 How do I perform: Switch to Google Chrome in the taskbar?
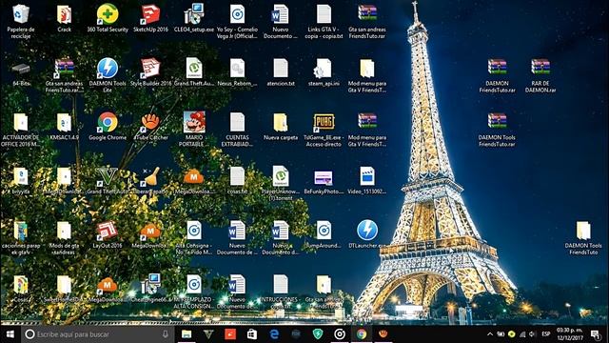362,334
